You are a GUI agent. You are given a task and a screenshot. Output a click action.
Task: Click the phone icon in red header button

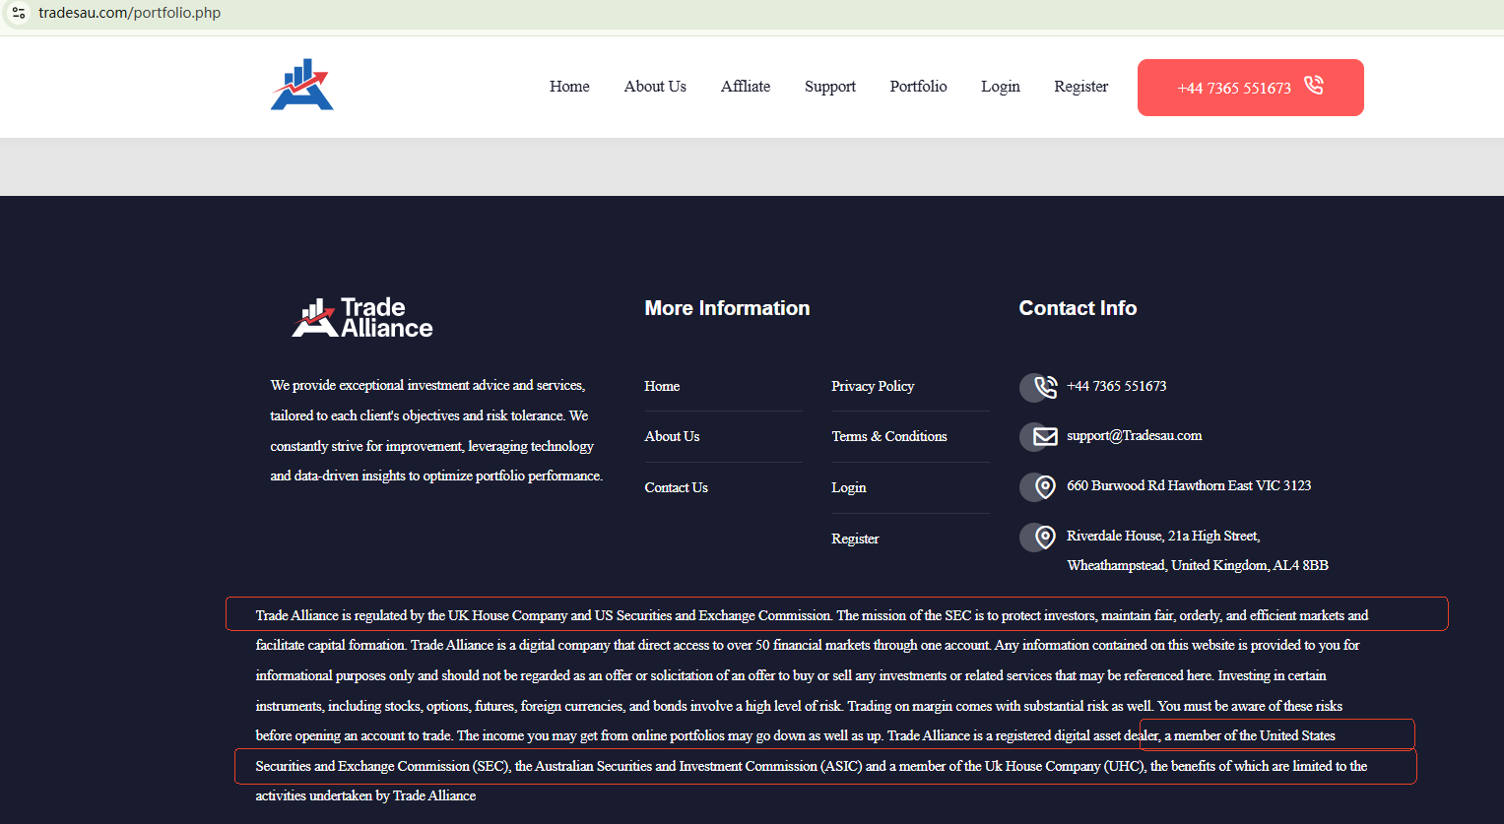1314,86
